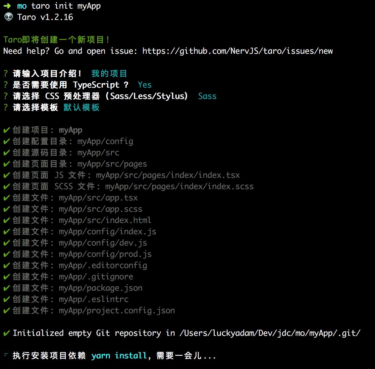Image resolution: width=375 pixels, height=369 pixels.
Task: Expand the myApp/src/pages path entry
Action: coord(112,164)
